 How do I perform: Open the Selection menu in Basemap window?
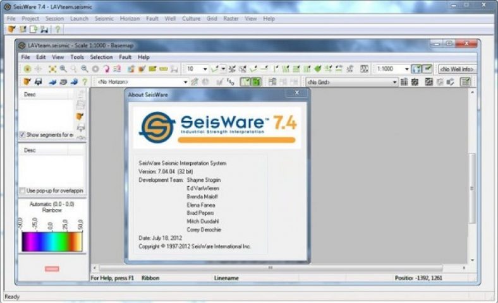[101, 57]
